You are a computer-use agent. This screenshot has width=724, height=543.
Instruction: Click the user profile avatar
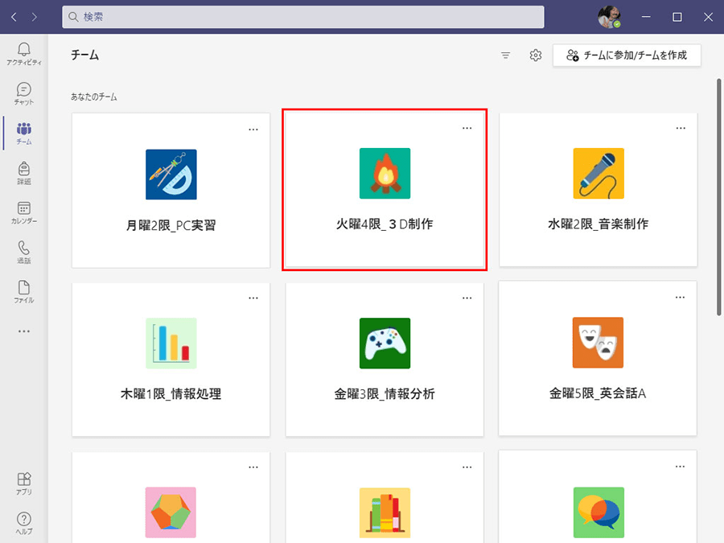click(x=609, y=16)
